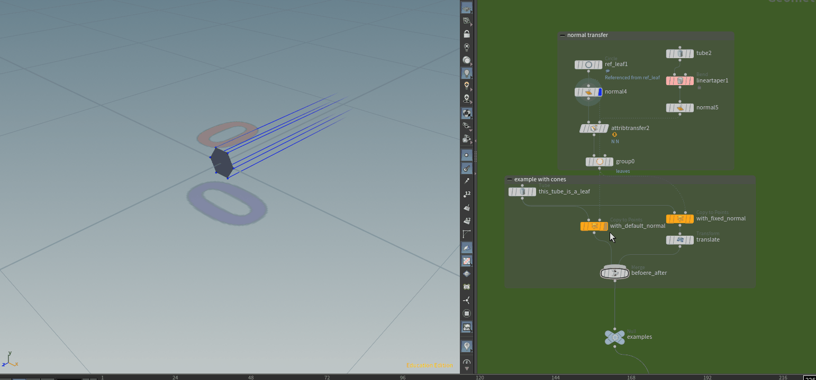Screen dimensions: 816x380
Task: Click the padlock lock-camera icon
Action: 466,34
